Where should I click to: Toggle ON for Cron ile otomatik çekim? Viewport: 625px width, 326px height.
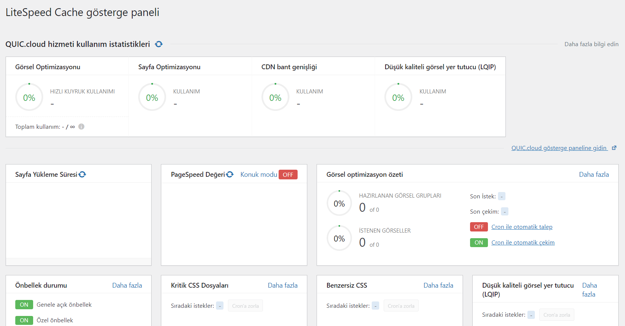pos(479,242)
